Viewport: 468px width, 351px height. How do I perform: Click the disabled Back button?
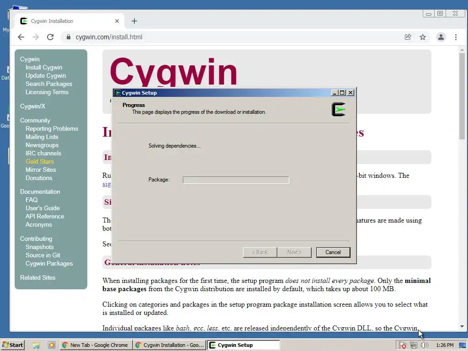point(260,252)
